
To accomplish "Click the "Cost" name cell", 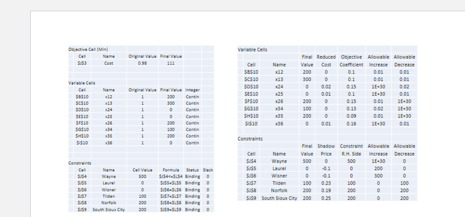I will tap(108, 63).
